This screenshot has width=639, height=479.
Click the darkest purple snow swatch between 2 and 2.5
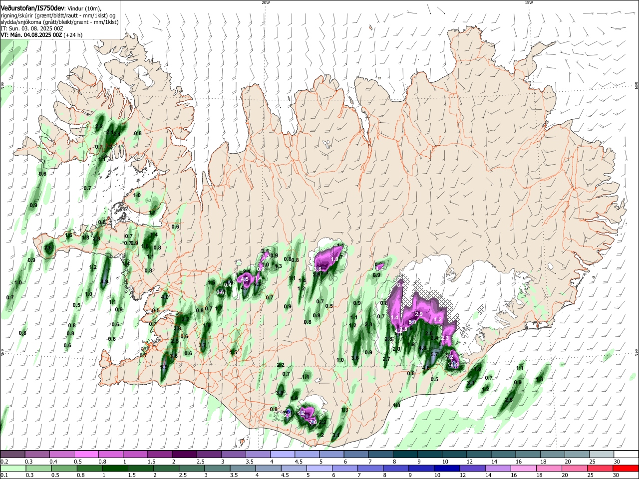point(184,454)
